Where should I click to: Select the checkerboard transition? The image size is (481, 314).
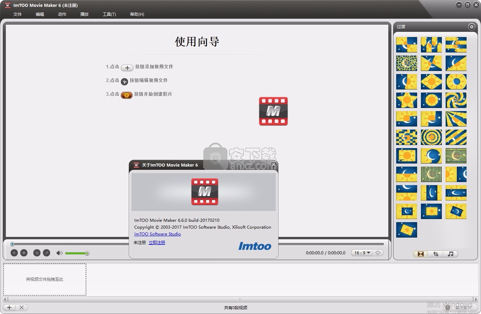pos(406,137)
